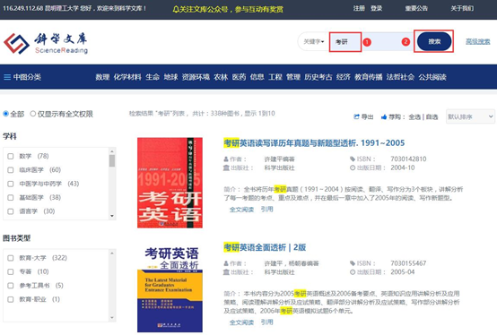Check the 临床医学 (60) checkbox

coord(11,170)
